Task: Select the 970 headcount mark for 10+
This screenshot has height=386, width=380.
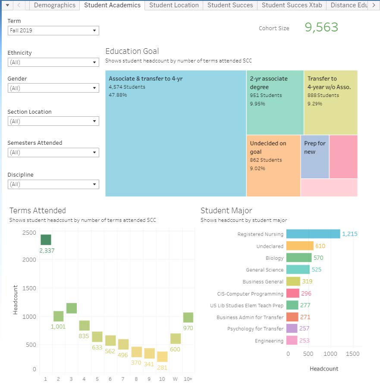Action: [188, 318]
